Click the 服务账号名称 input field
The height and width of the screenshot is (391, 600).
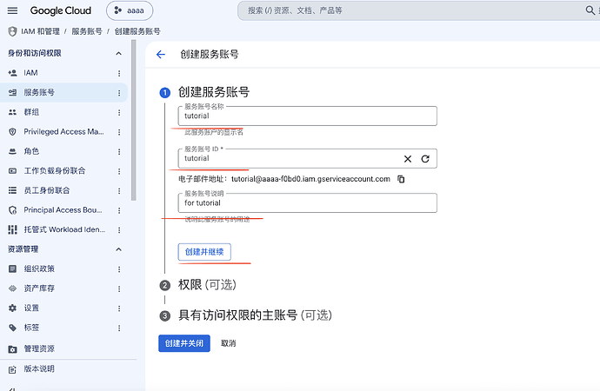(x=307, y=116)
